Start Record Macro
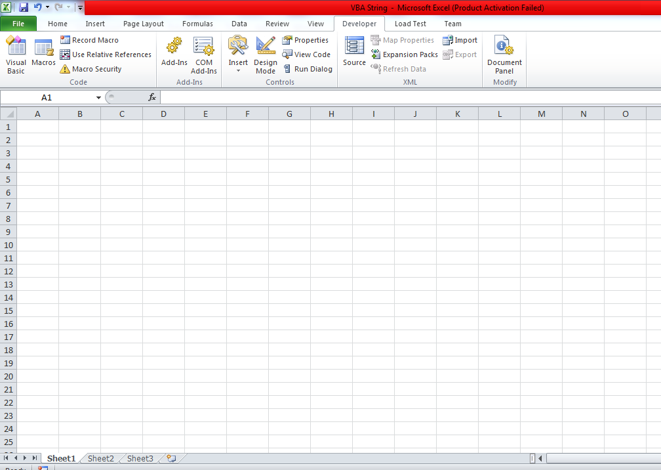The width and height of the screenshot is (661, 470). pos(89,40)
